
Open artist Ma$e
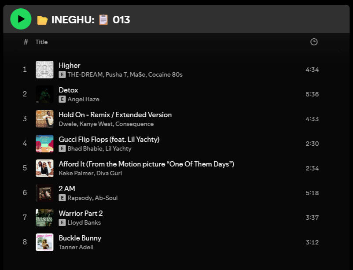pos(137,74)
